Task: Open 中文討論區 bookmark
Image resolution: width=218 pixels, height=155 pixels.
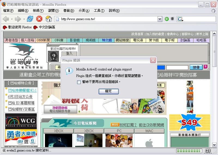Action: pyautogui.click(x=44, y=27)
